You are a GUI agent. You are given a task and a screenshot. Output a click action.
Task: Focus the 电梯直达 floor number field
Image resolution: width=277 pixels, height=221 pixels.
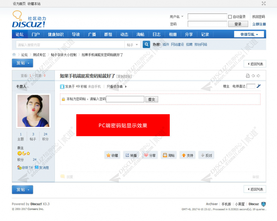(251, 86)
